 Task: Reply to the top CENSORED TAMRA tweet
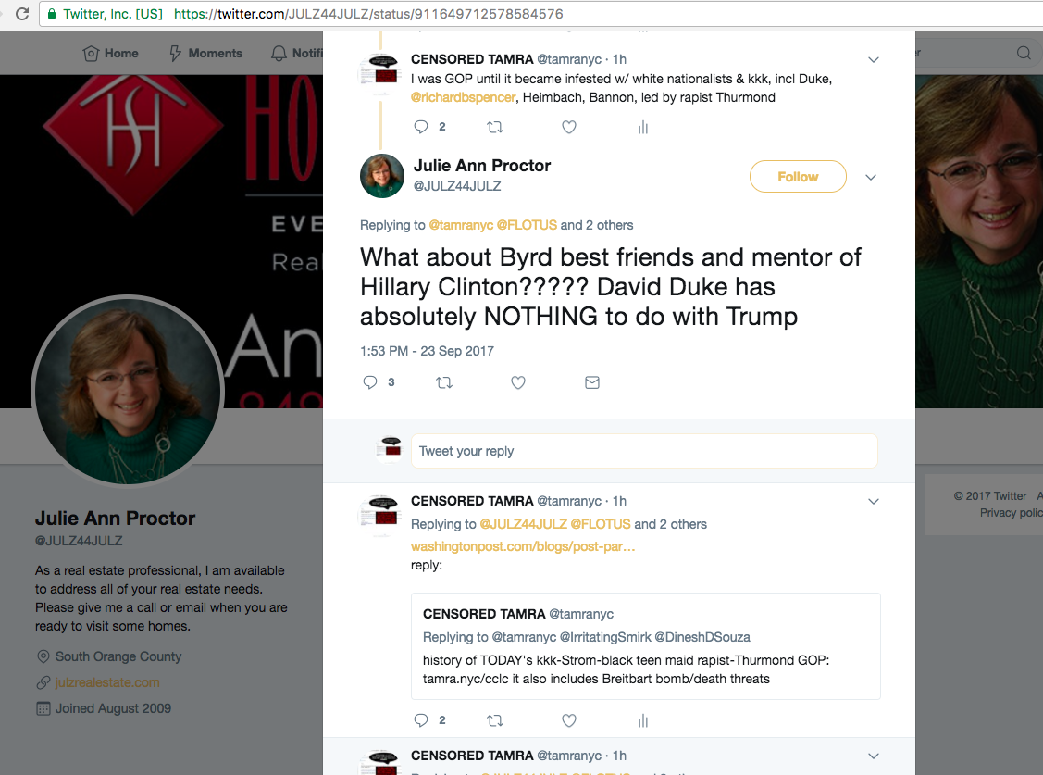[x=420, y=127]
